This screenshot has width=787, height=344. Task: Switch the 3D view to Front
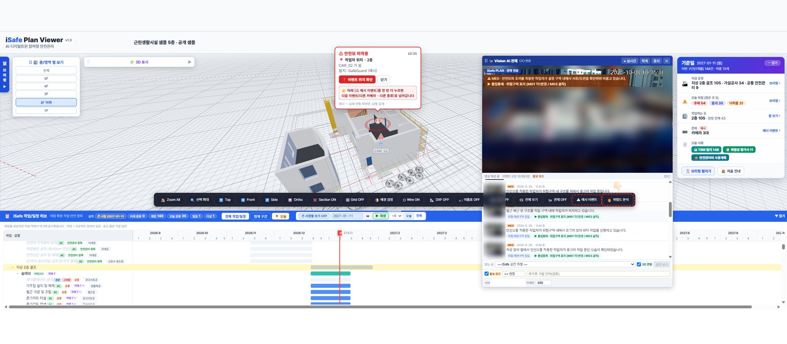248,200
